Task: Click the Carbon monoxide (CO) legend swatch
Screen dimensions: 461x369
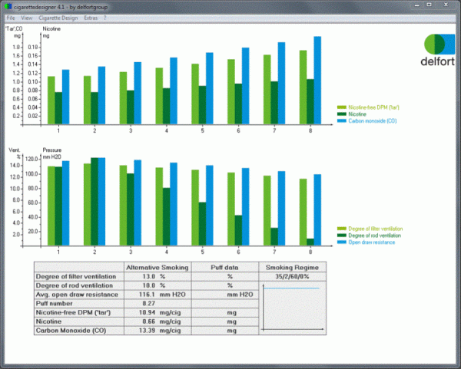Action: 342,121
